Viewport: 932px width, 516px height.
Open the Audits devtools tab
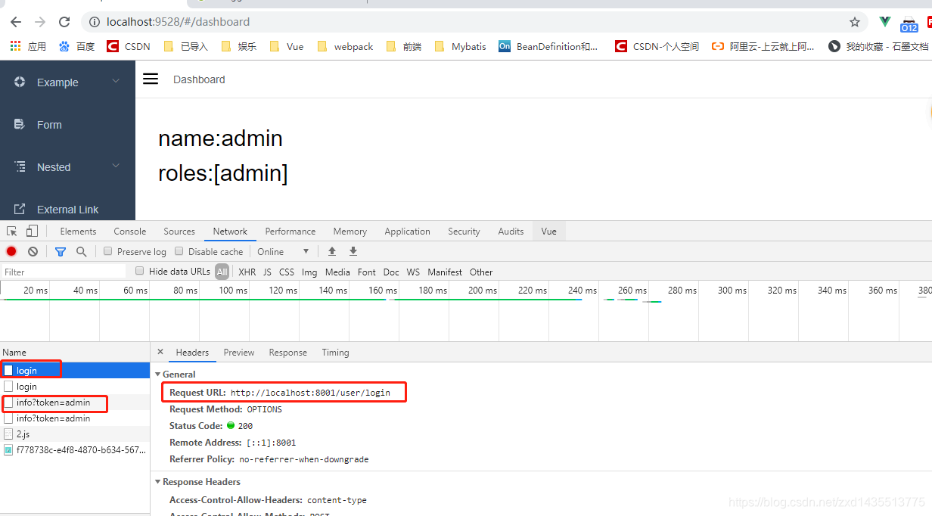pos(511,231)
